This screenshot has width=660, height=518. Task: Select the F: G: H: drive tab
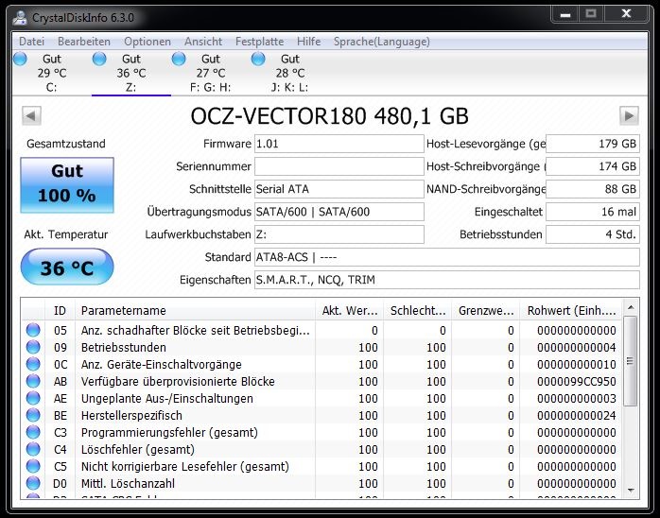[211, 73]
